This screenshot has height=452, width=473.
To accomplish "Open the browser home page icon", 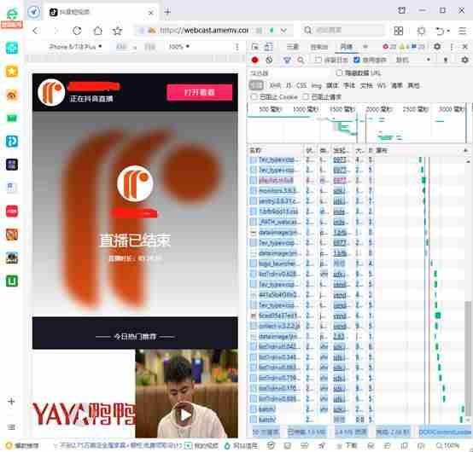I will pyautogui.click(x=97, y=31).
